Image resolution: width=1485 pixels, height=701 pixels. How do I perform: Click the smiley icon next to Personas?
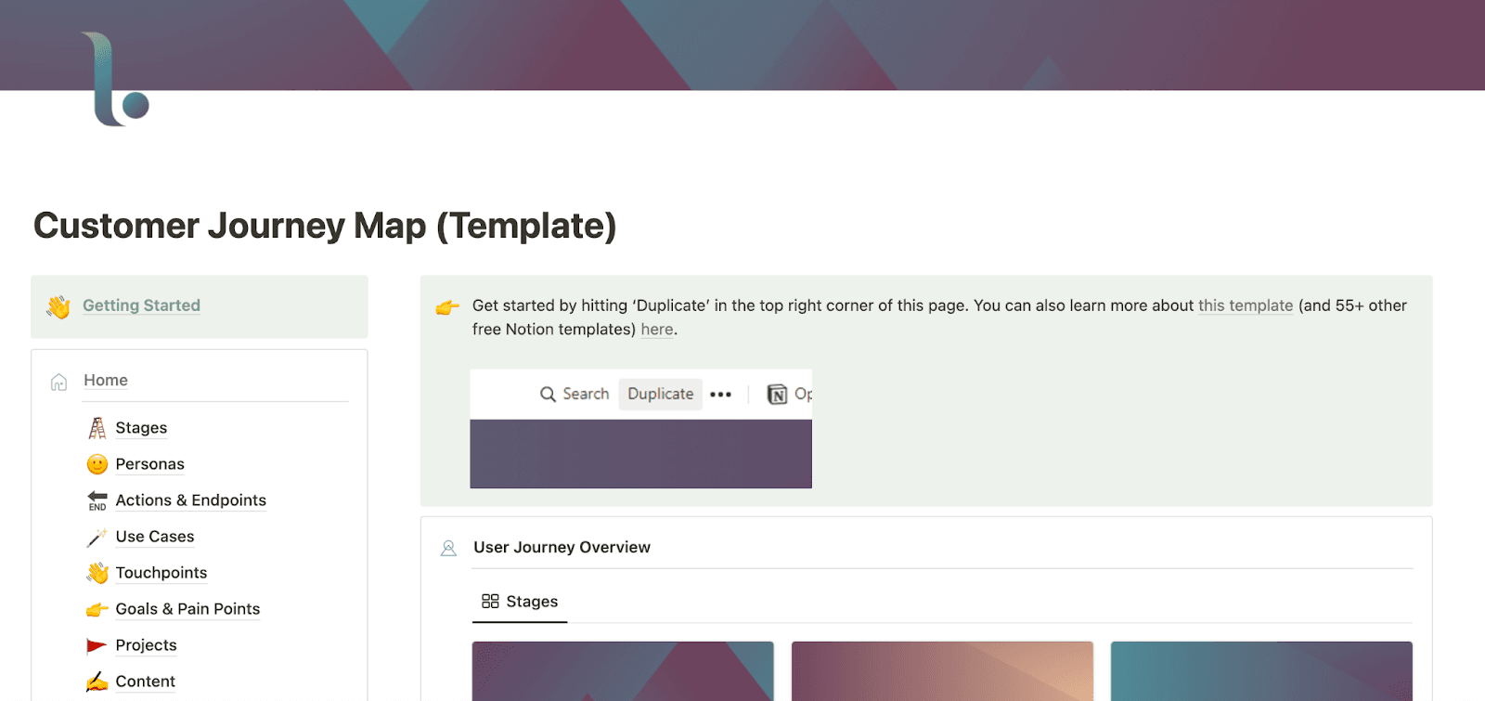pyautogui.click(x=97, y=463)
